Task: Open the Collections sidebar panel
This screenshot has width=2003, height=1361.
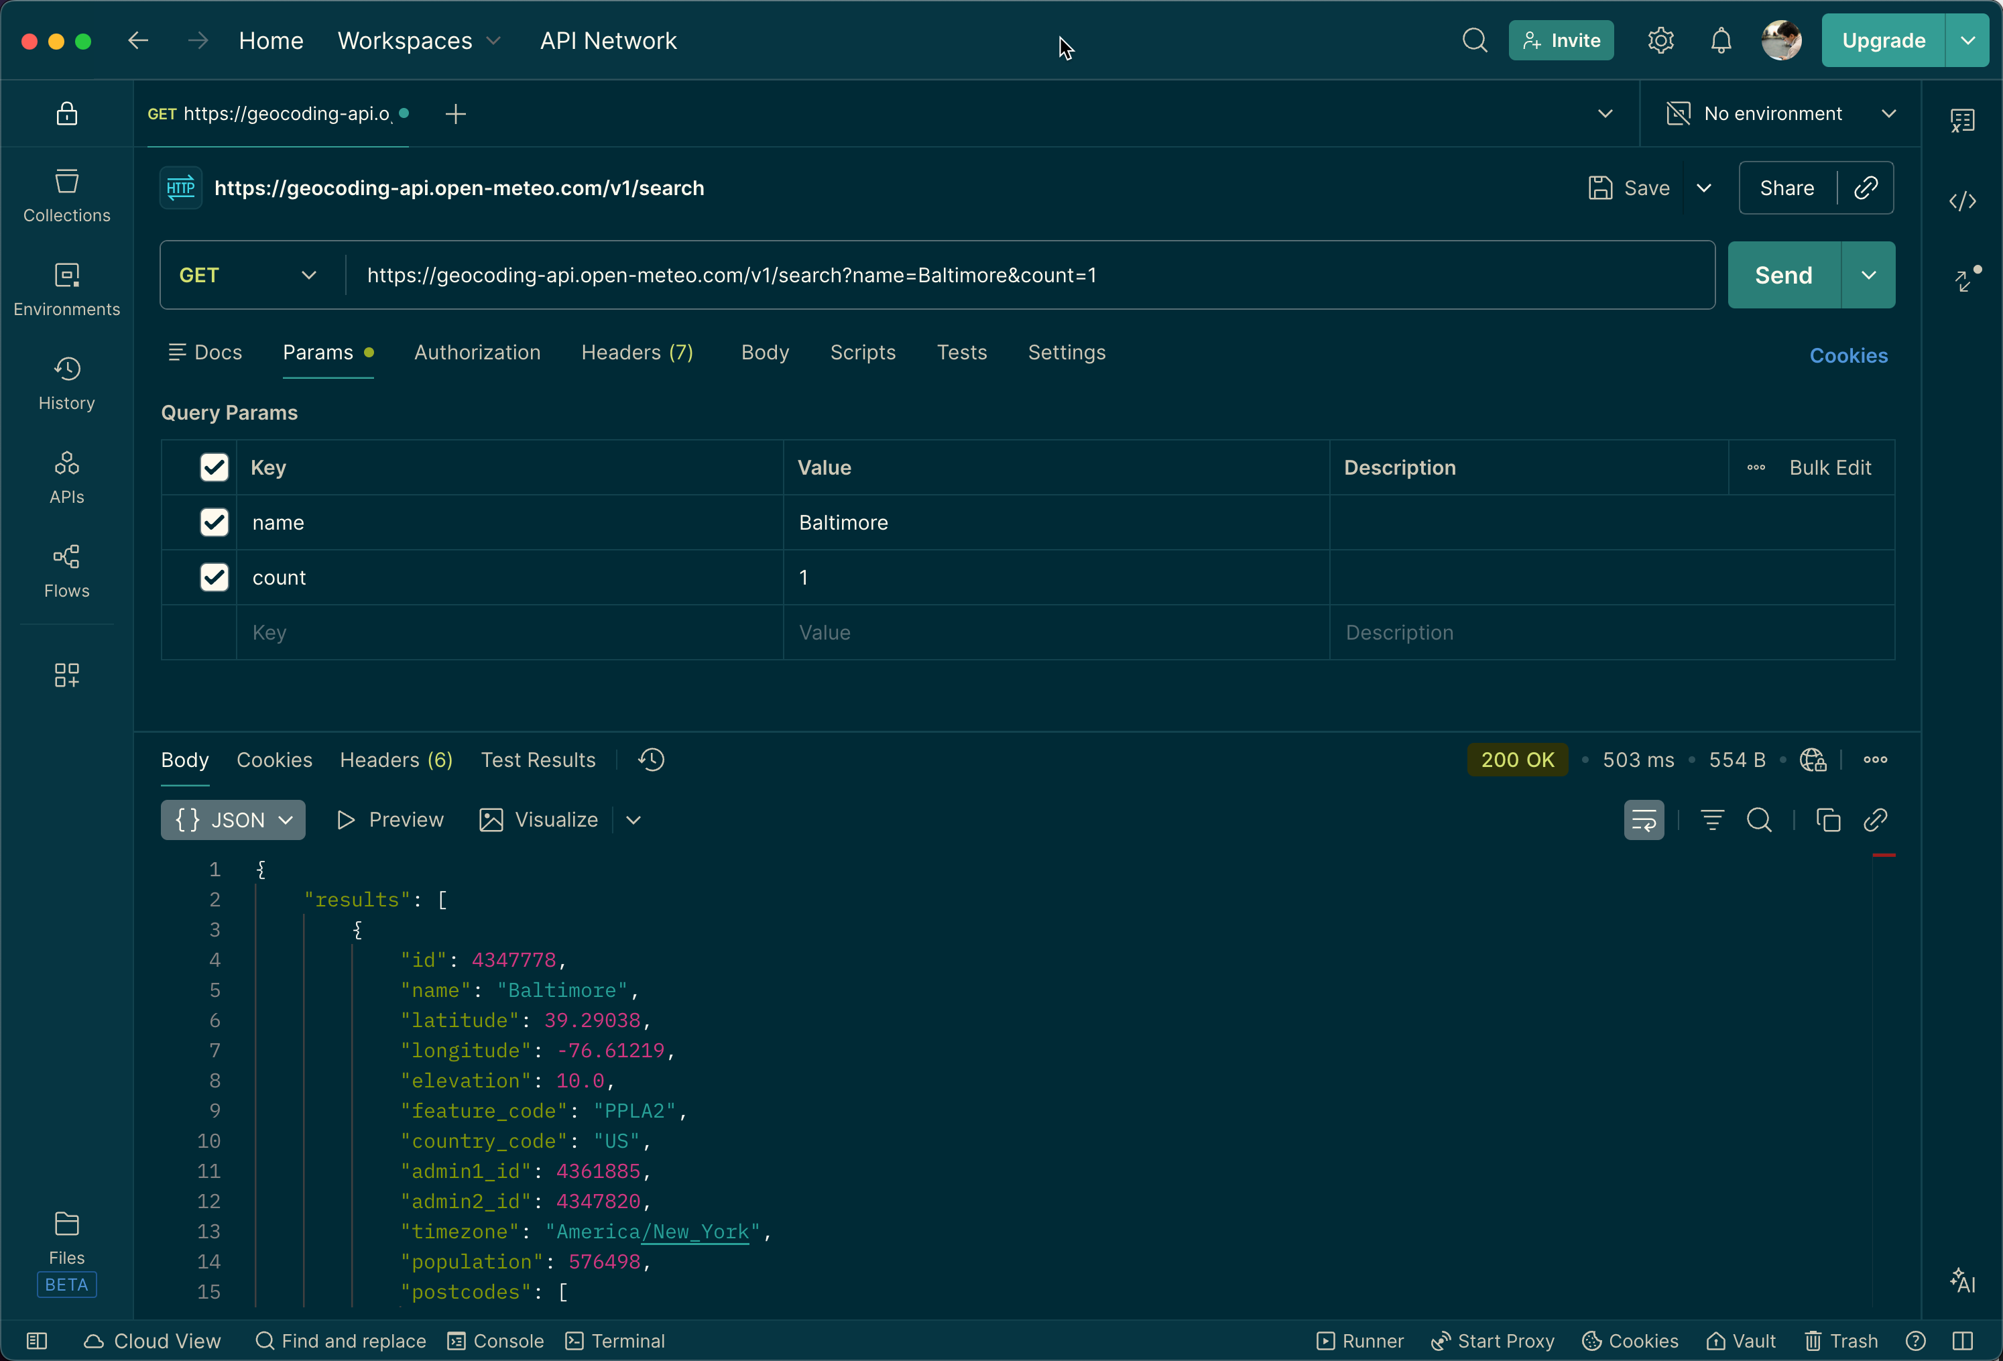Action: pyautogui.click(x=66, y=196)
